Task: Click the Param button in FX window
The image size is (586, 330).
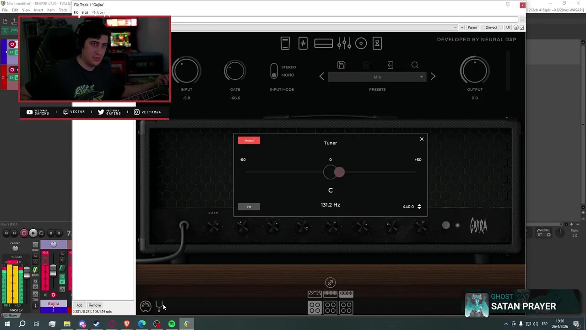Action: click(472, 27)
